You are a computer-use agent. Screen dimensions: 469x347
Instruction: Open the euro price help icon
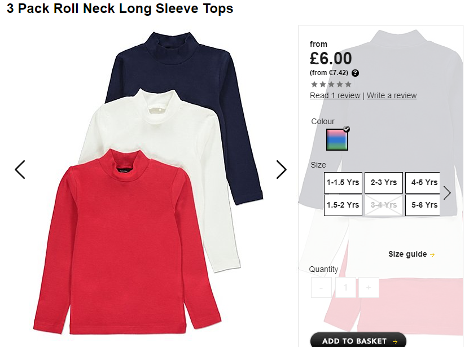[355, 73]
